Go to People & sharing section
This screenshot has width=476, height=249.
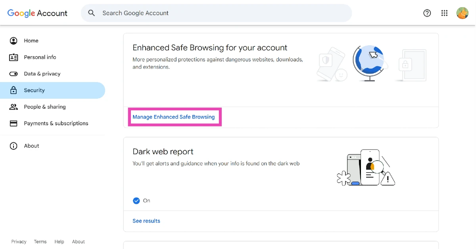45,107
